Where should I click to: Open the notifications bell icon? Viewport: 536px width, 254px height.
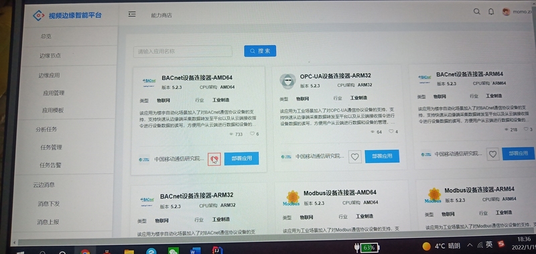tap(491, 11)
